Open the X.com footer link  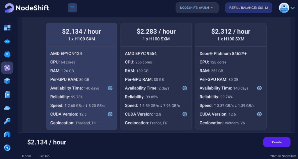(x=26, y=156)
